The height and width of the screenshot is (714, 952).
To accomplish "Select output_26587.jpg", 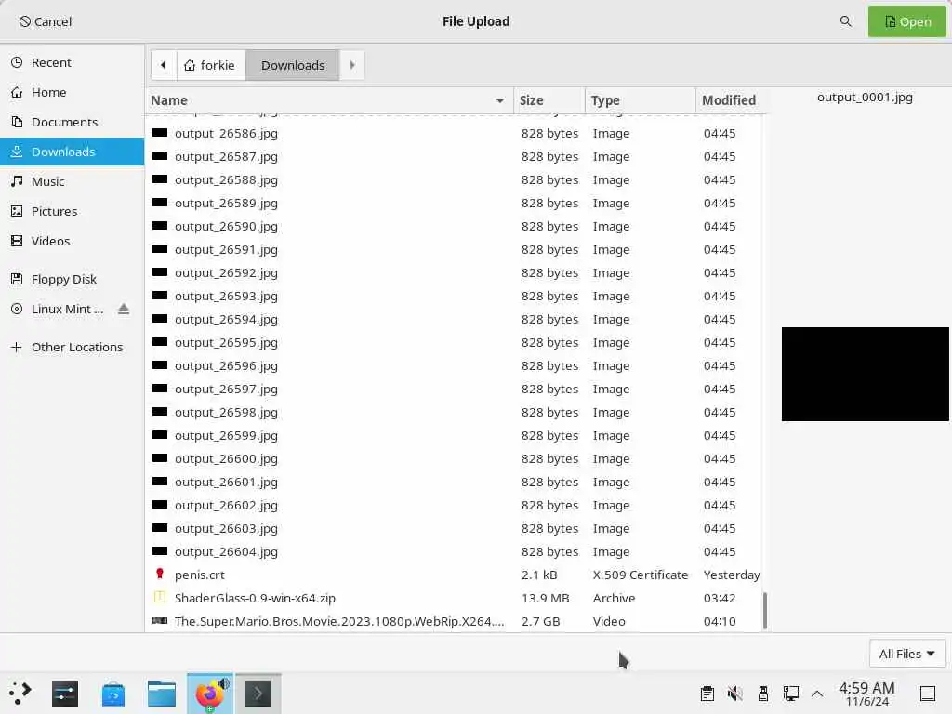I will point(453,156).
